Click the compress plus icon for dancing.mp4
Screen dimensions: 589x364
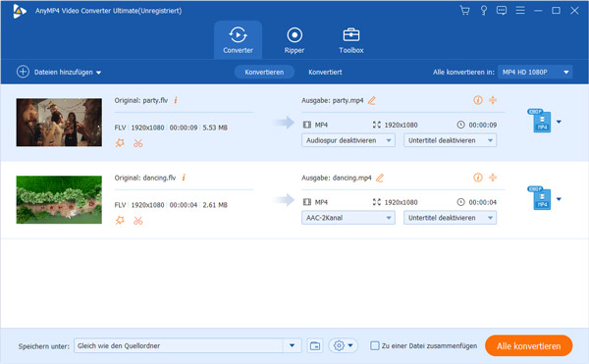pyautogui.click(x=493, y=178)
